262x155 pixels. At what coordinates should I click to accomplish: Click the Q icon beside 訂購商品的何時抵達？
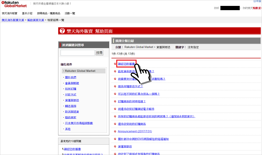[x=115, y=102]
